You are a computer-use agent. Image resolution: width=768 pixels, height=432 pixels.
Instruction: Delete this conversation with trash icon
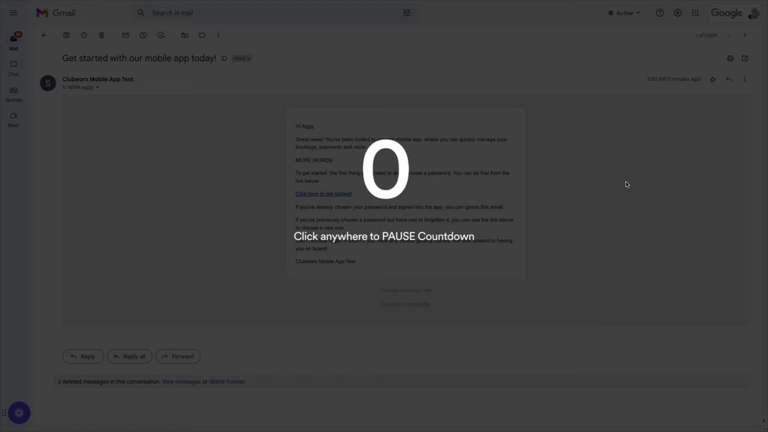pyautogui.click(x=101, y=35)
